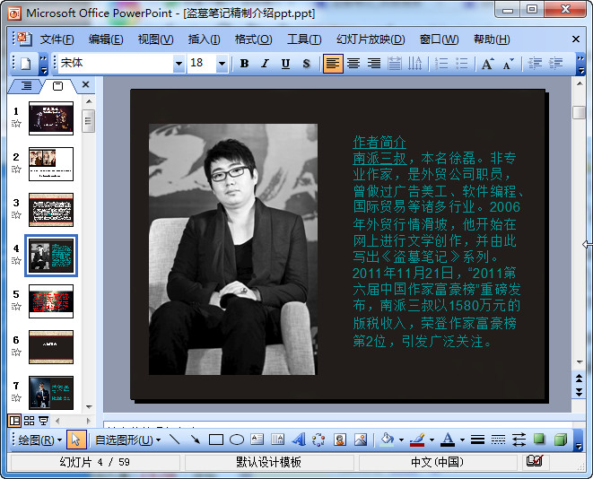This screenshot has height=479, width=593.
Task: Switch to Slide Sorter view icon
Action: (x=29, y=421)
